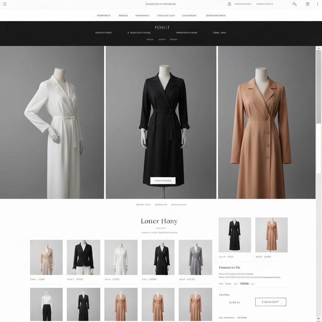
Task: Open white shirt with black trousers thumbnail
Action: coord(46,304)
